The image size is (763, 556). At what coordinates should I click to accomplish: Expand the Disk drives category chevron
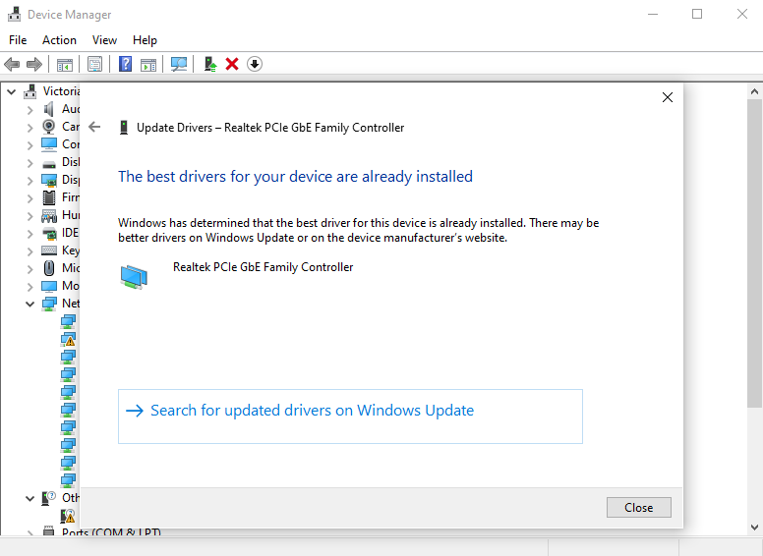tap(30, 163)
